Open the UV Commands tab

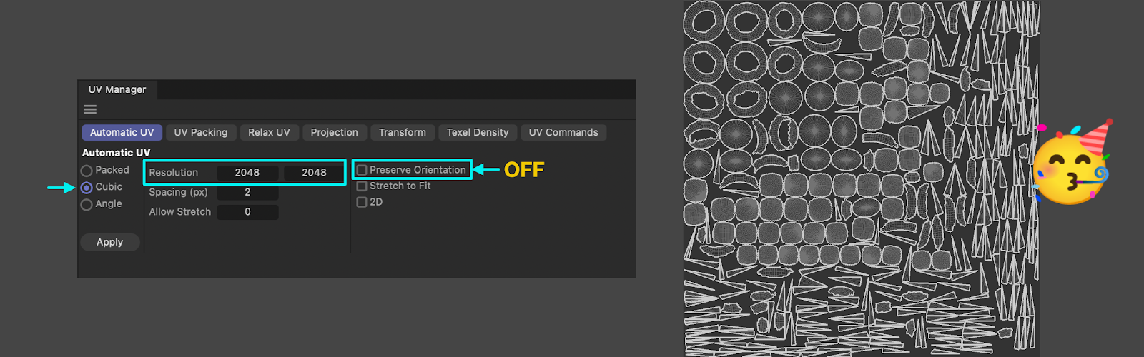(563, 132)
